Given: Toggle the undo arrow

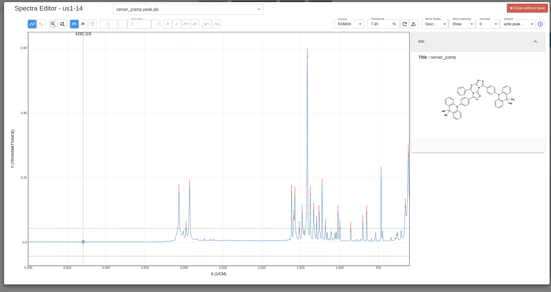Looking at the screenshot, I should pyautogui.click(x=207, y=24).
